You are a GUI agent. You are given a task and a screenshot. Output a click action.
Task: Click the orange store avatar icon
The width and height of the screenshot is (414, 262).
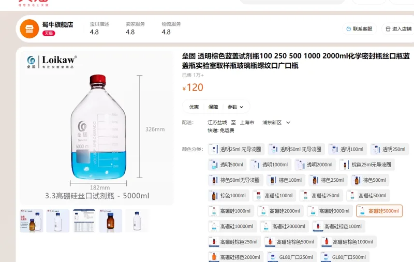(29, 28)
